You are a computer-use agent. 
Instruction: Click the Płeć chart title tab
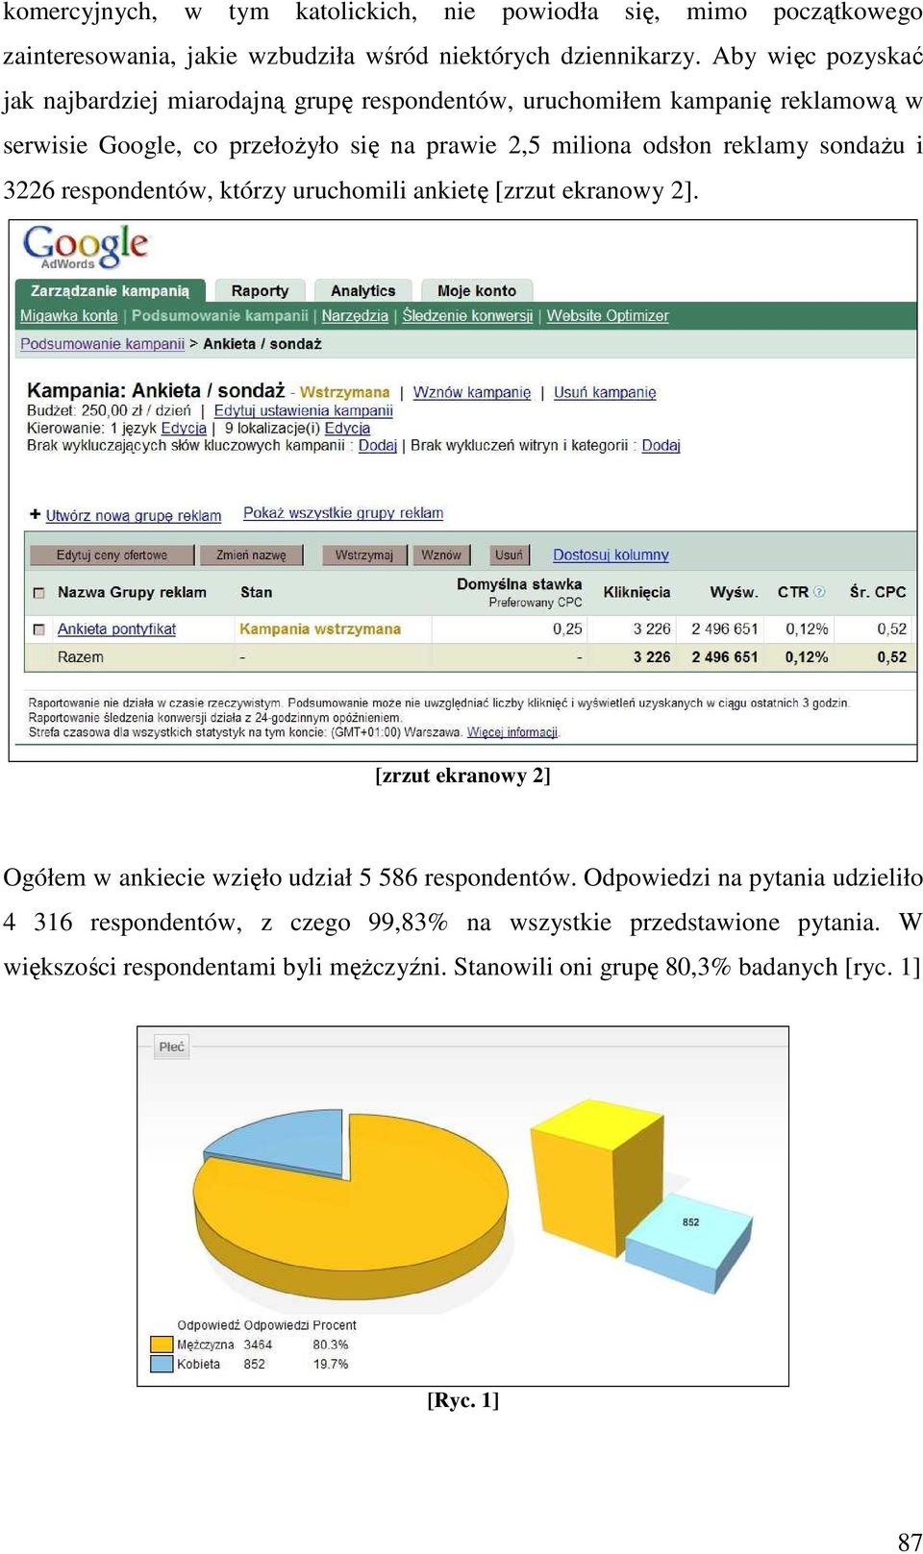tap(172, 1047)
